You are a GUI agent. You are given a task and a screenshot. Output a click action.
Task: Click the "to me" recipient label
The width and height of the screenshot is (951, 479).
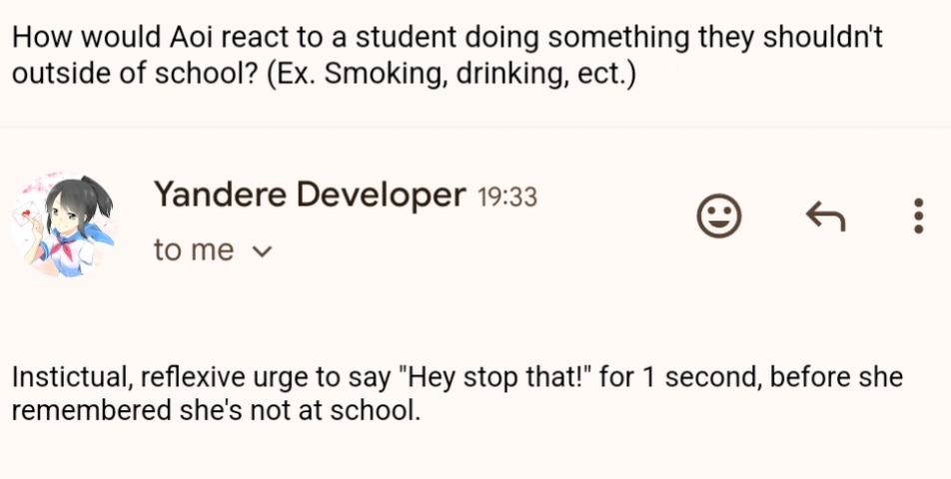point(193,250)
